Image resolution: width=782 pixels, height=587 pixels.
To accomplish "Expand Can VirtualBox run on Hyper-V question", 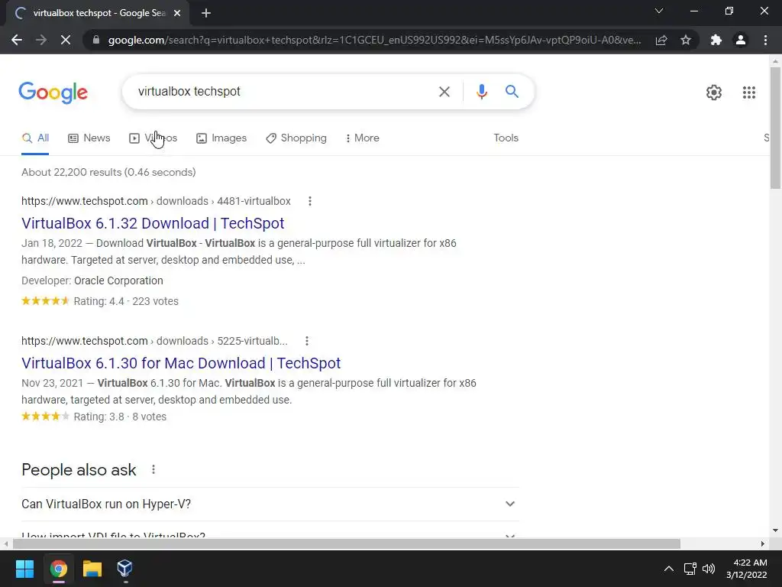I will click(x=270, y=504).
